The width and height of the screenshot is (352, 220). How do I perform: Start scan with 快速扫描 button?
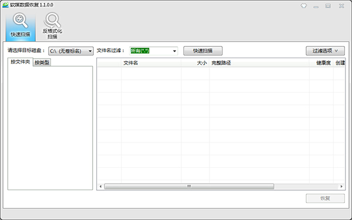tap(203, 51)
